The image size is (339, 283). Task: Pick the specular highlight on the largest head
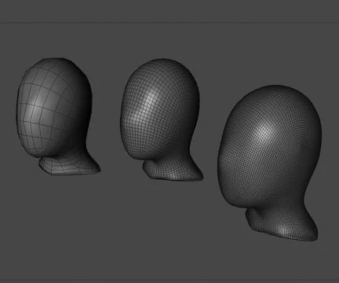coord(264,134)
